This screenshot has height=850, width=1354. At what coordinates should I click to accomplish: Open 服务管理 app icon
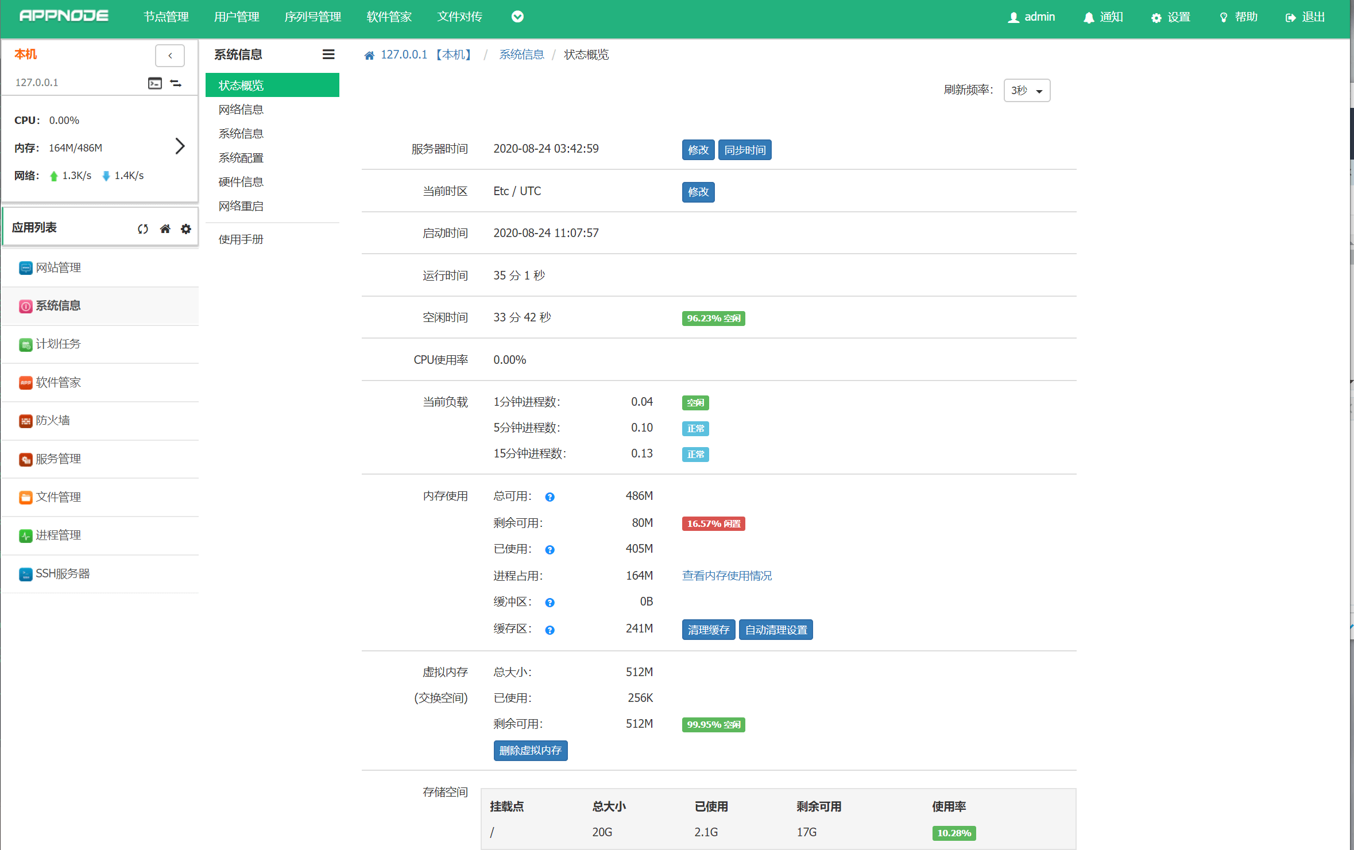25,459
